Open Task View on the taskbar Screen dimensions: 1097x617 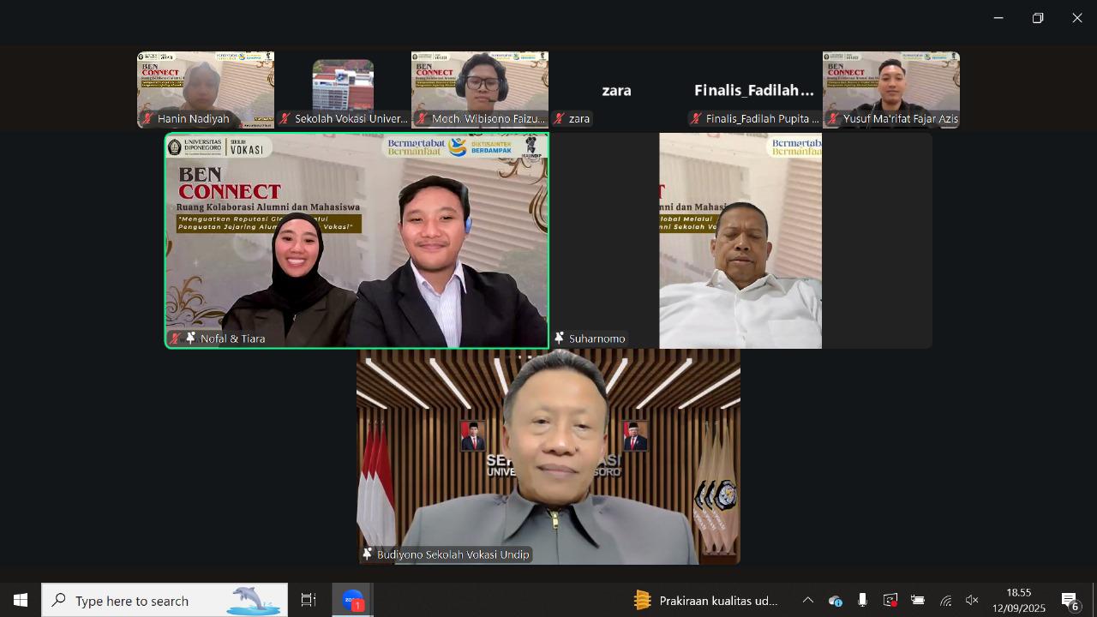[309, 600]
